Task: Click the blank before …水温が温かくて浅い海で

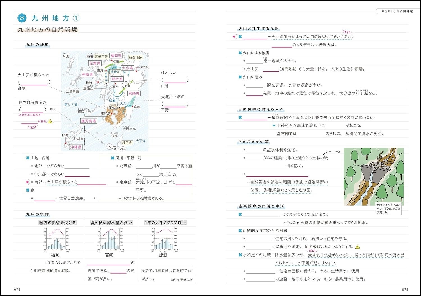Action: 261,215
